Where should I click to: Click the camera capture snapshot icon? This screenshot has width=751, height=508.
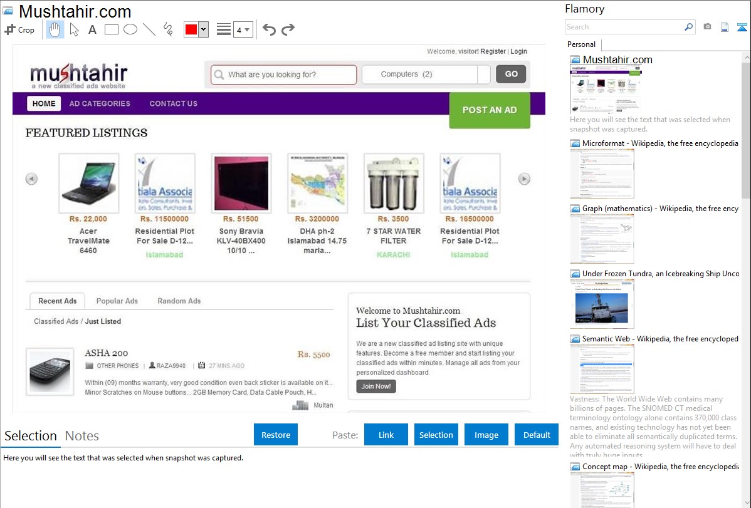[x=707, y=27]
